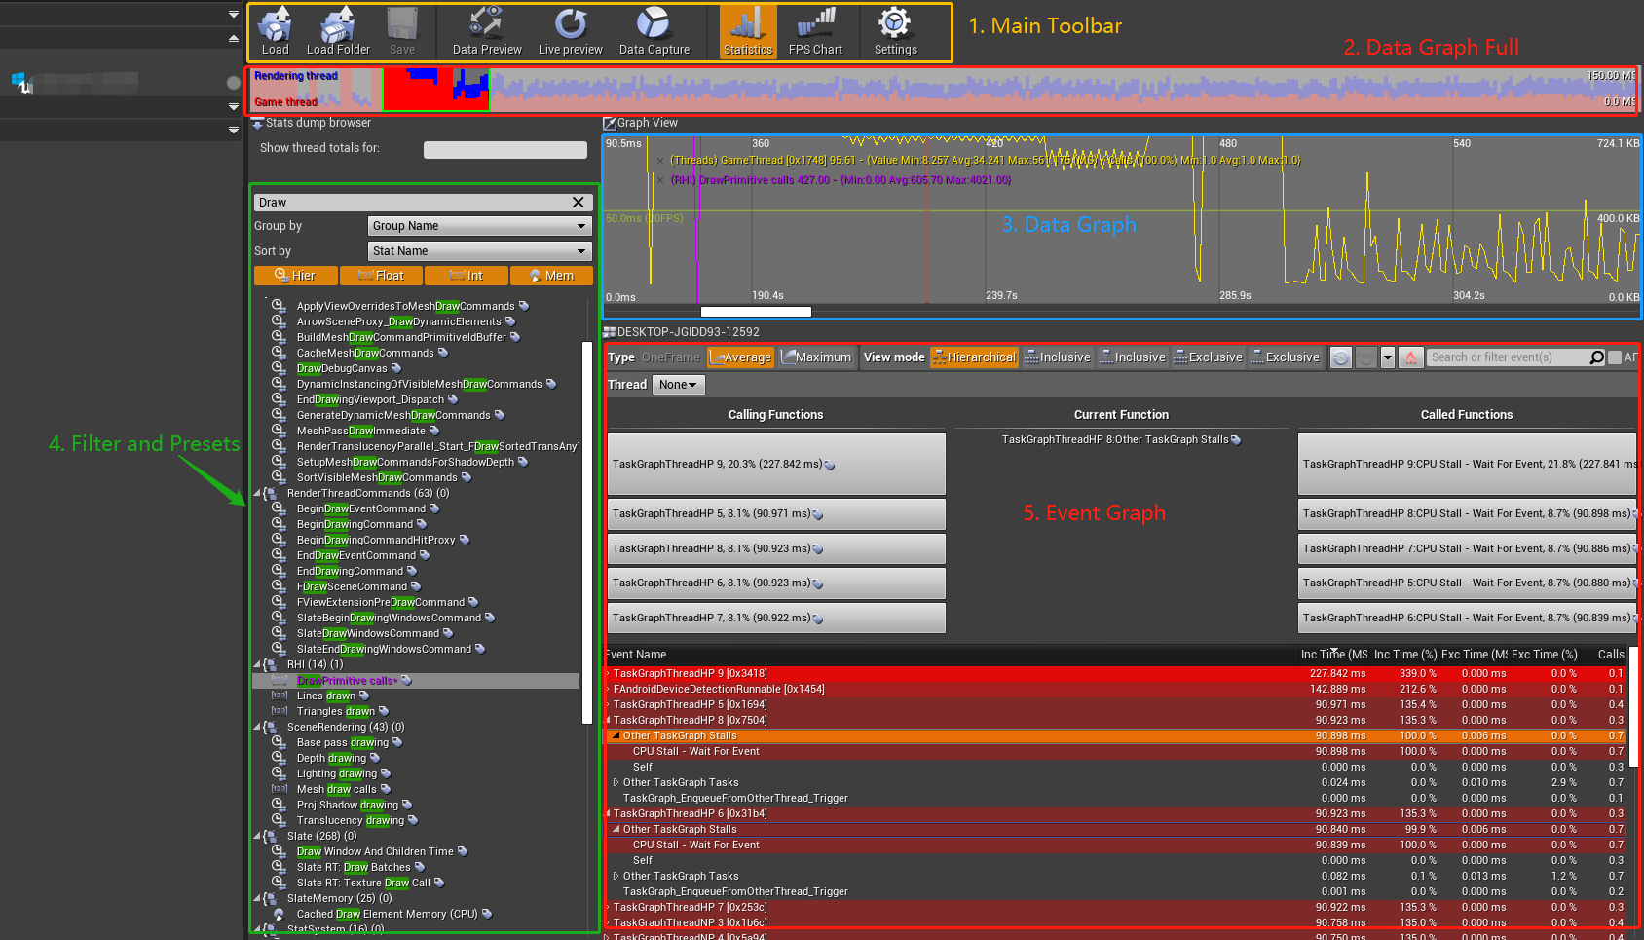Collapse the Other TaskGraph Stalls row
The image size is (1644, 940).
[616, 735]
